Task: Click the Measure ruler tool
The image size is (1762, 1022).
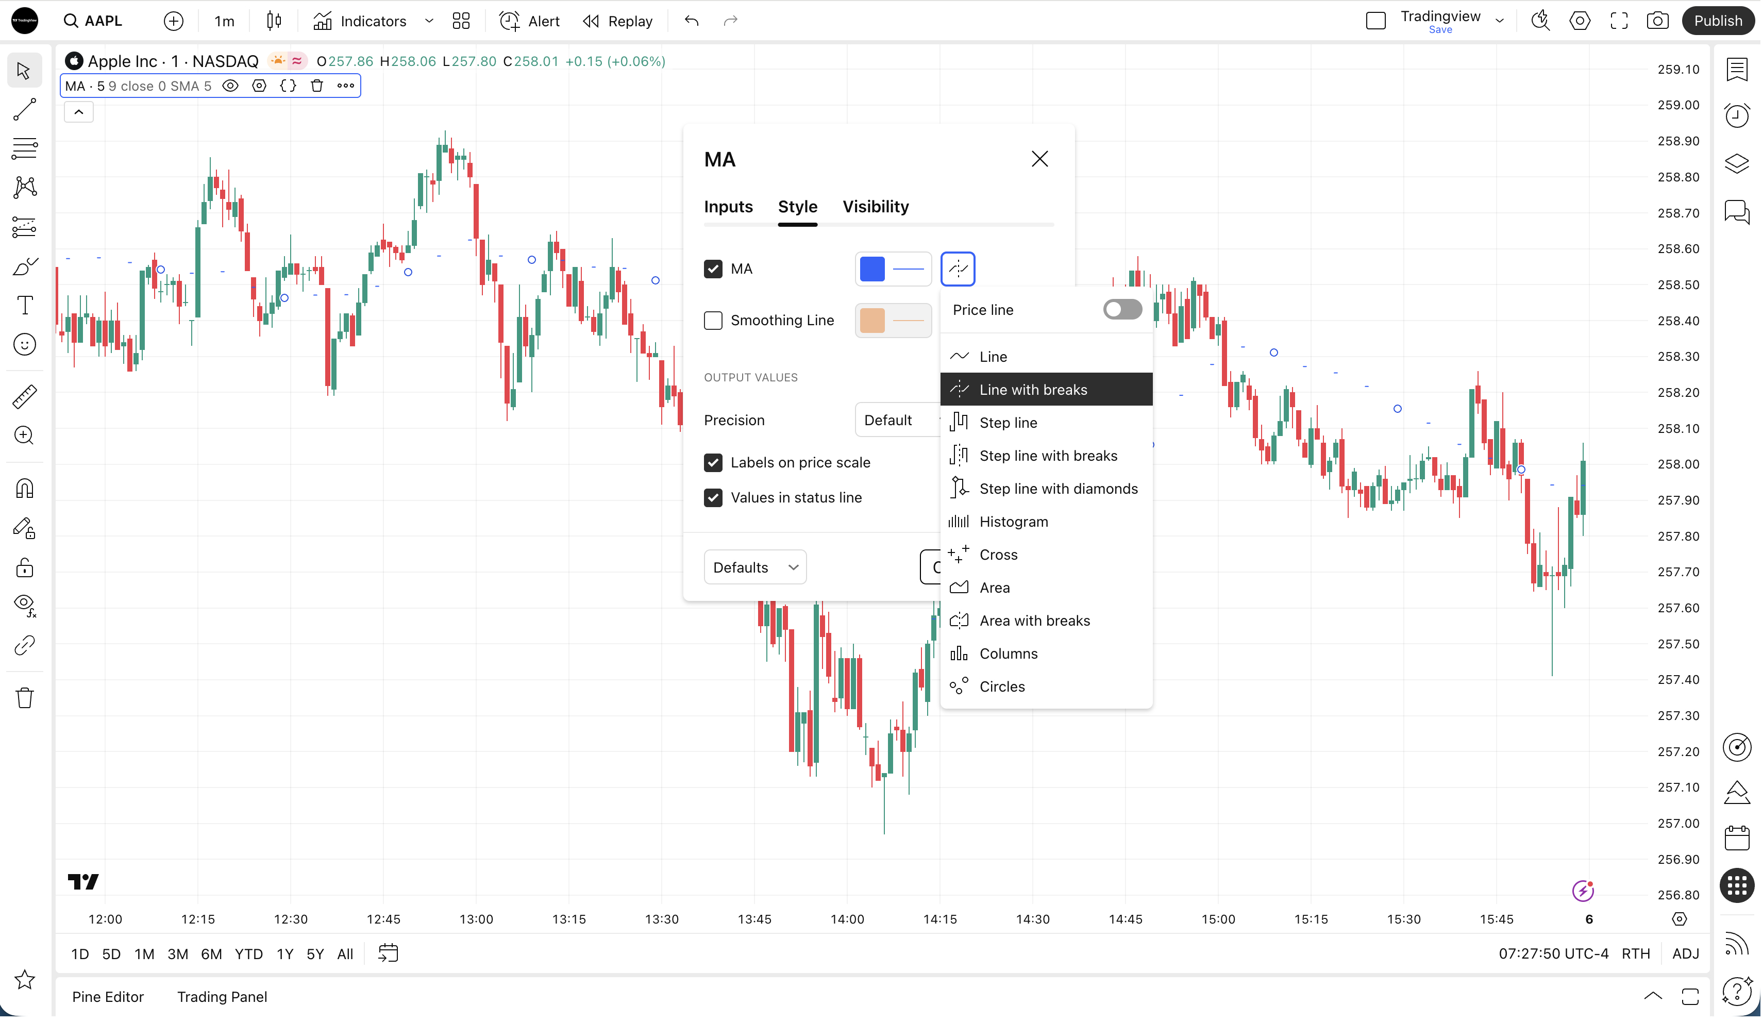Action: coord(24,396)
